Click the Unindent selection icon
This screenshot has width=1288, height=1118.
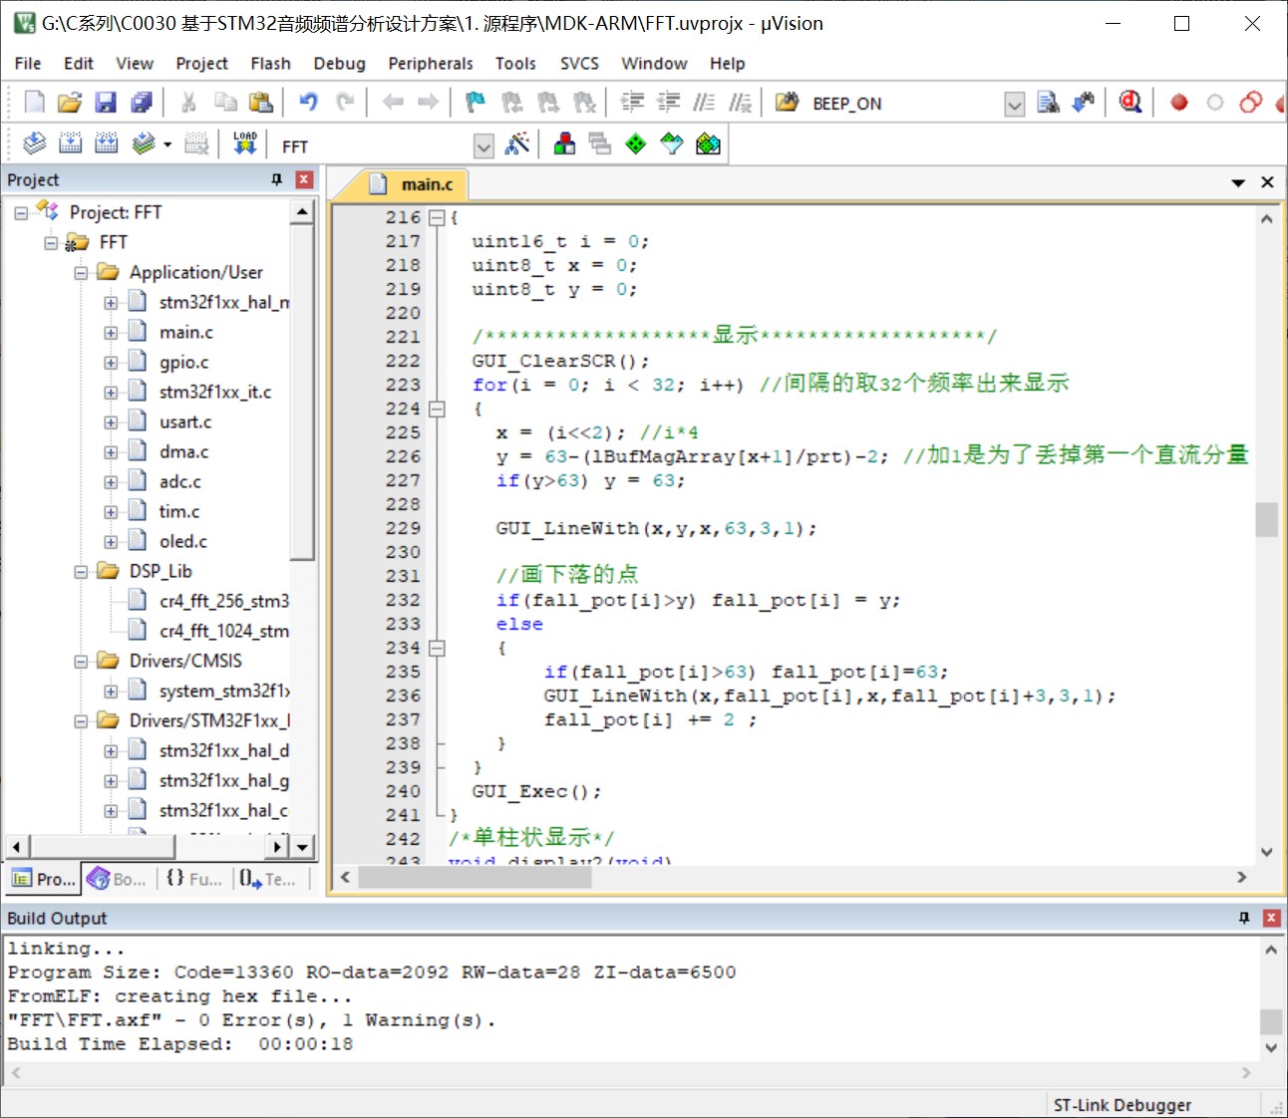coord(668,102)
